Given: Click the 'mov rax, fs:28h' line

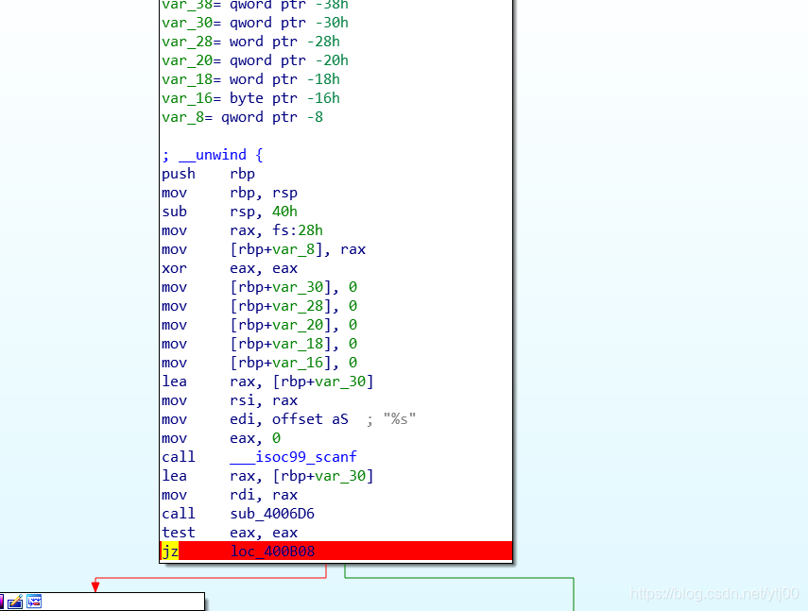Looking at the screenshot, I should pos(242,230).
